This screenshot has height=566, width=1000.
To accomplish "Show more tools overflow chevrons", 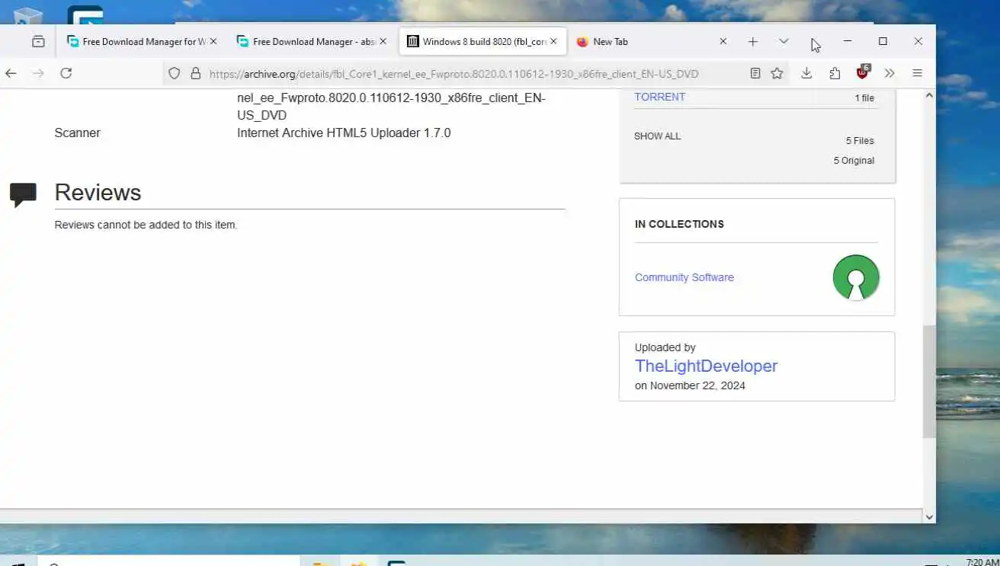I will tap(889, 73).
